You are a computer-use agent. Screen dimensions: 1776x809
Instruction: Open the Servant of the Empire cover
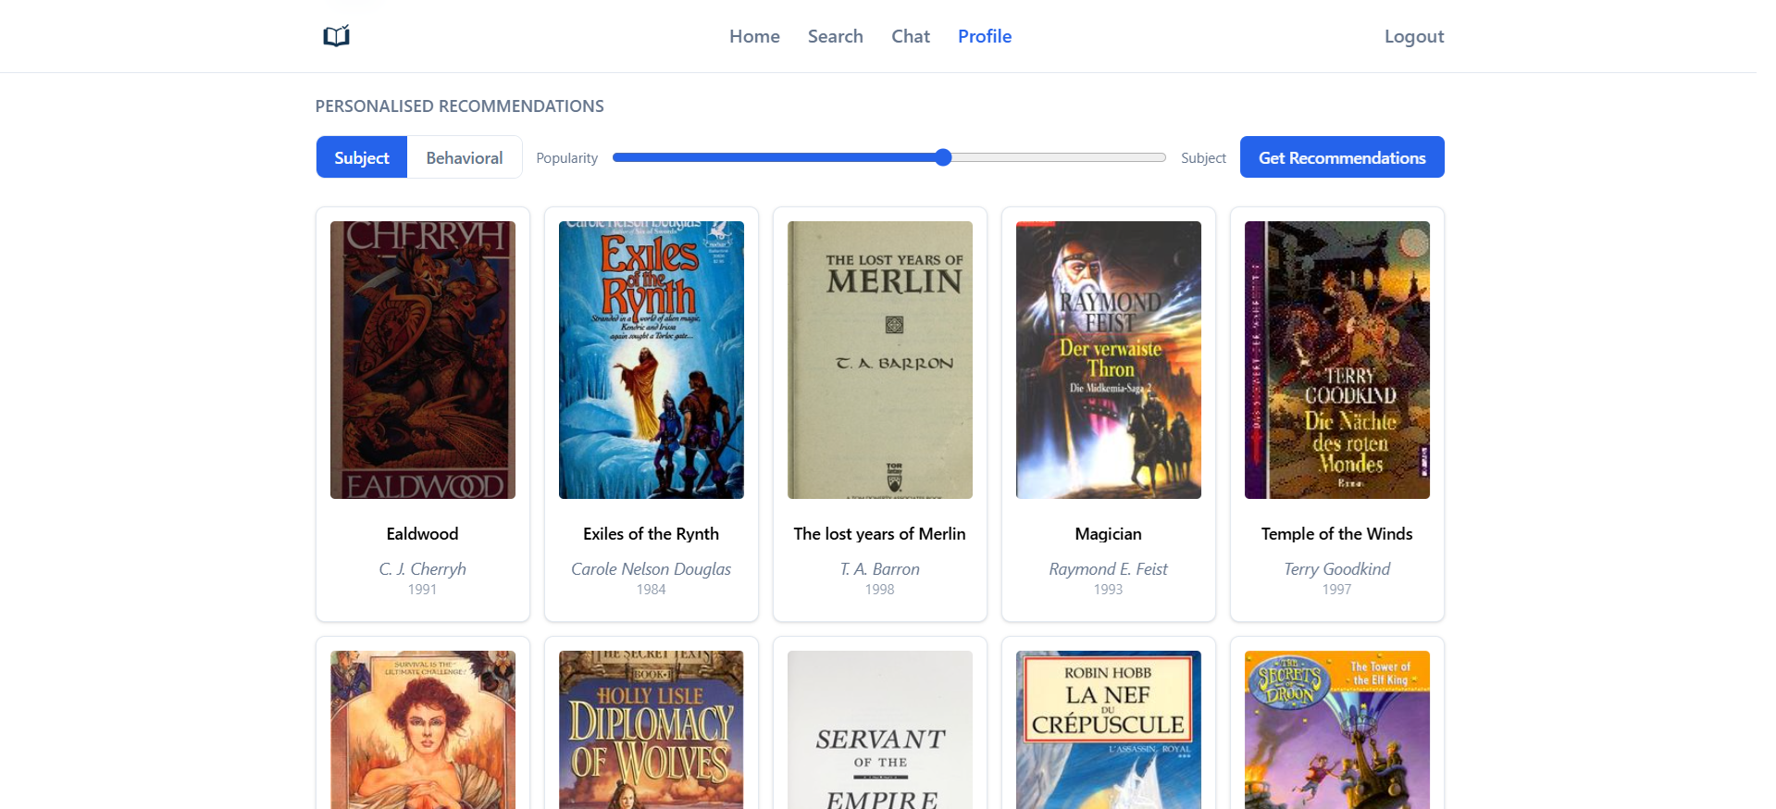pyautogui.click(x=880, y=729)
